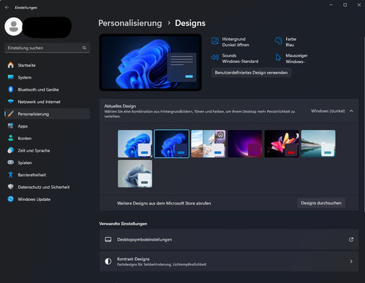Click Benutzerdefiniertes Design verwenden button
This screenshot has width=365, height=283.
[251, 72]
